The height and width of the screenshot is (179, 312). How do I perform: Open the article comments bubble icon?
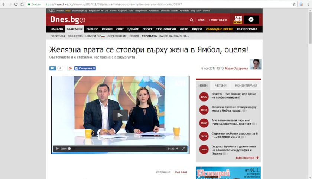(x=52, y=68)
